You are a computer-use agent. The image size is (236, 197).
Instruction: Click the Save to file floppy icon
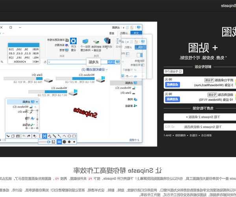18,136
